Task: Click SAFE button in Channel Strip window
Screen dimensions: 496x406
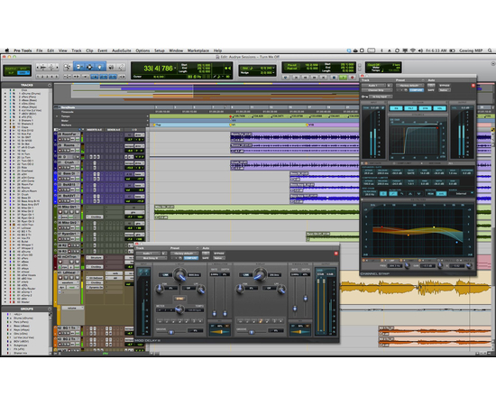Action: [430, 90]
